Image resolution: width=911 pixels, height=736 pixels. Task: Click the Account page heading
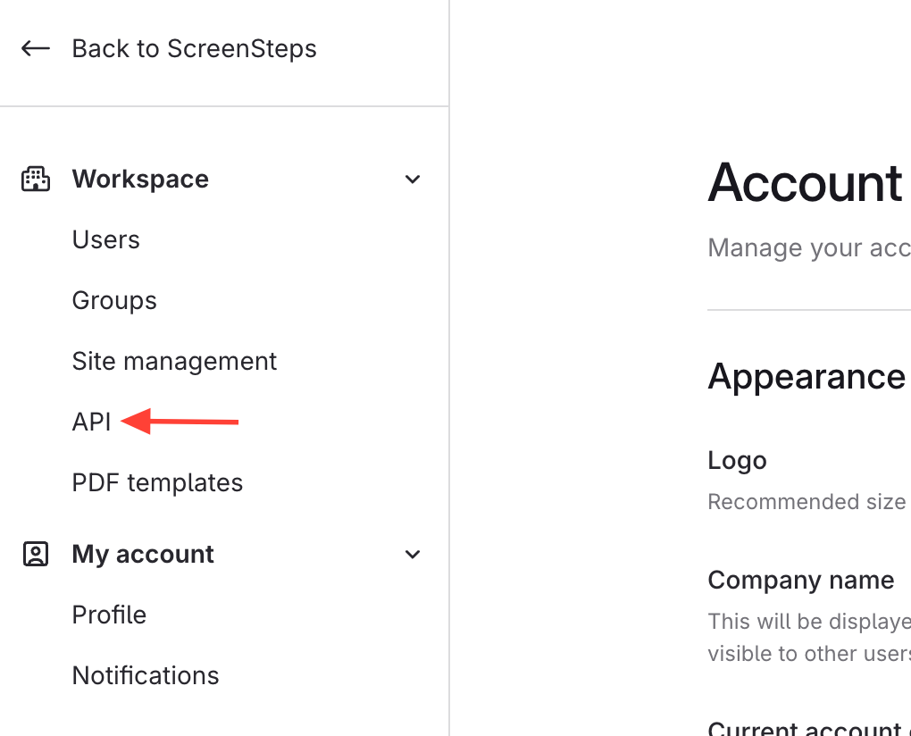[806, 183]
